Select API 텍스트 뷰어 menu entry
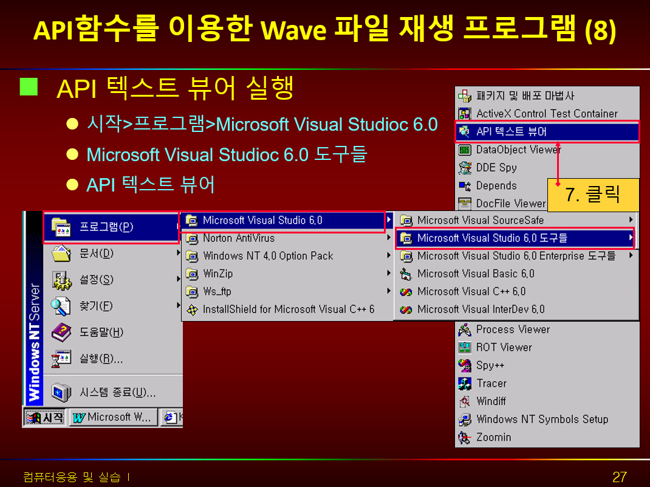This screenshot has width=650, height=487. [547, 131]
